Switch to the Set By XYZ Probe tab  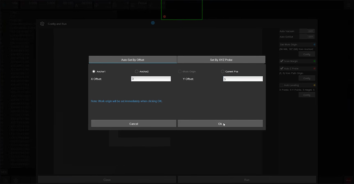(221, 60)
